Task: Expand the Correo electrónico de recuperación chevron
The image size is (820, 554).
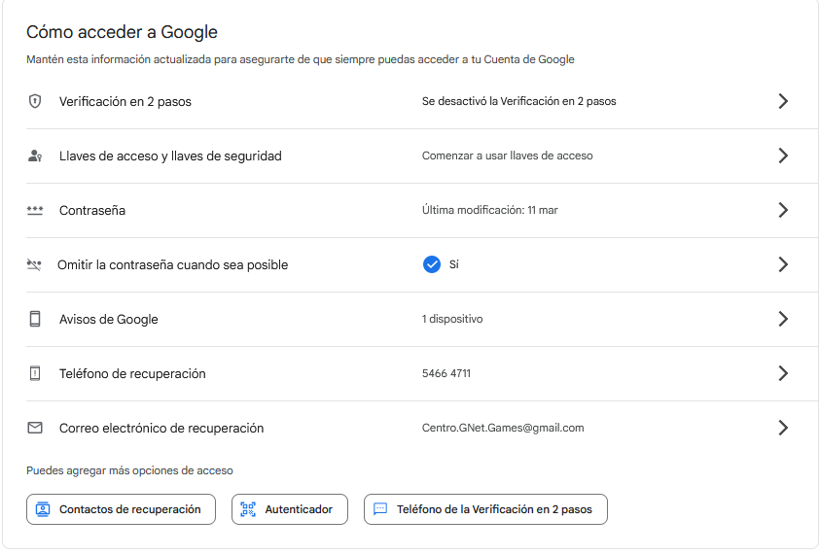Action: coord(783,428)
